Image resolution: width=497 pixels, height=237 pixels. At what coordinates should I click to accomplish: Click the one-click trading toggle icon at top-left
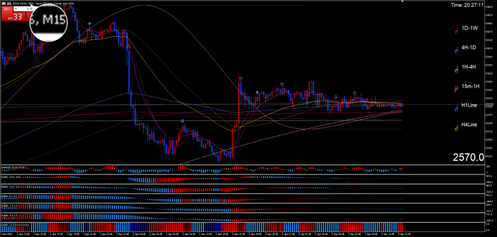(x=9, y=3)
